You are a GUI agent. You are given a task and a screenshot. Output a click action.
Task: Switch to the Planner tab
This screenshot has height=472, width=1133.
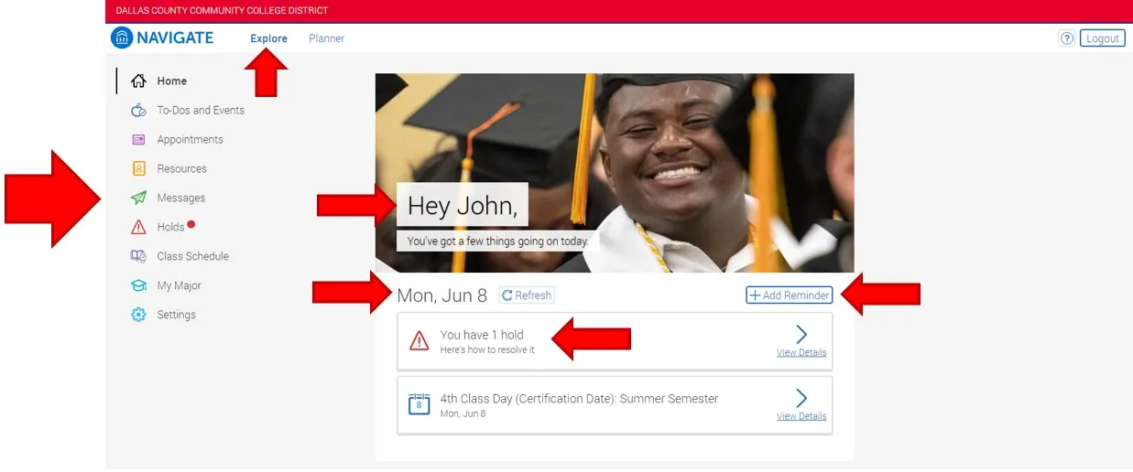(x=326, y=38)
